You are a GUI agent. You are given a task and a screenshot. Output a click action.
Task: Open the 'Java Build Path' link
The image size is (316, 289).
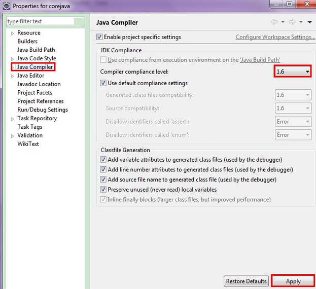[x=260, y=60]
